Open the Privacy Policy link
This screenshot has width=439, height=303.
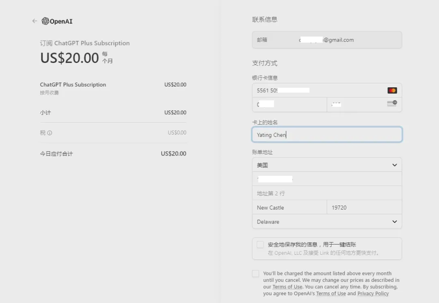coord(373,294)
